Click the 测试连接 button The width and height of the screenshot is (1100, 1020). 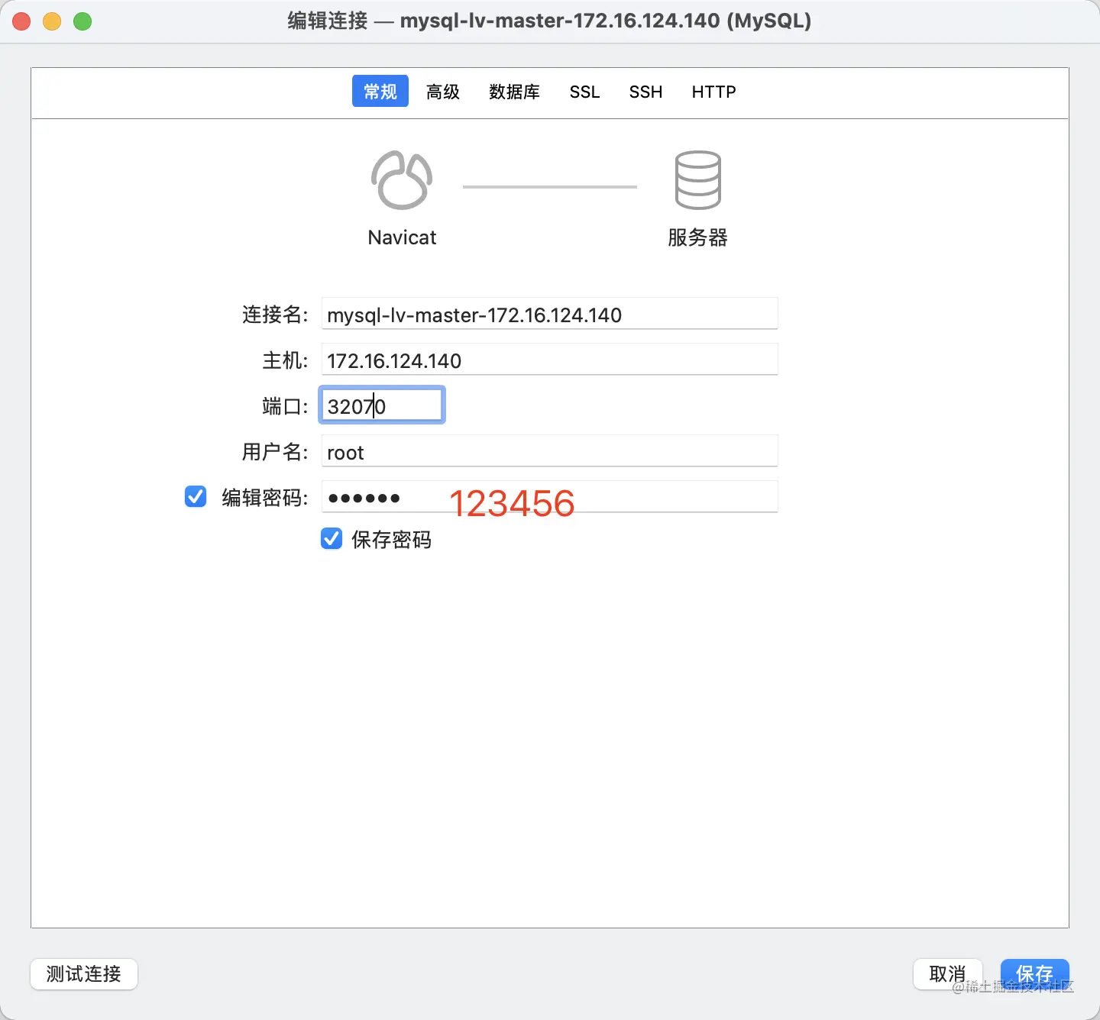click(84, 974)
